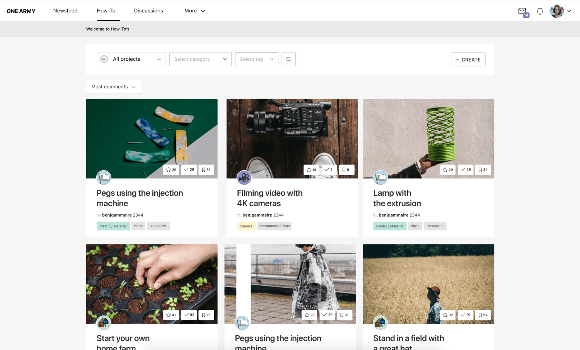Click star count 14 on Filming video card

(312, 170)
